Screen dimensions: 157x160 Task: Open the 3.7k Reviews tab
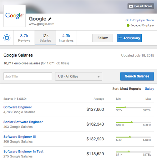pos(24,38)
